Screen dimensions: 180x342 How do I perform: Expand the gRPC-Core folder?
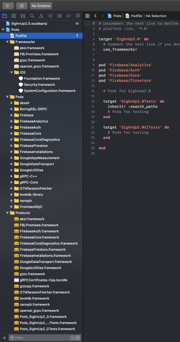12,182
